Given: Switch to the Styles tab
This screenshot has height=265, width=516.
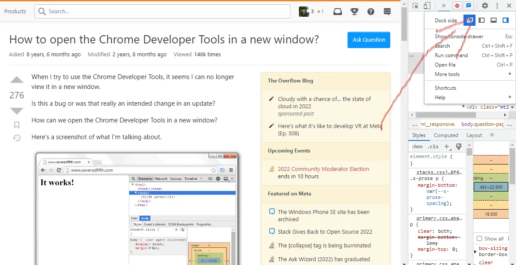Looking at the screenshot, I should [x=419, y=135].
